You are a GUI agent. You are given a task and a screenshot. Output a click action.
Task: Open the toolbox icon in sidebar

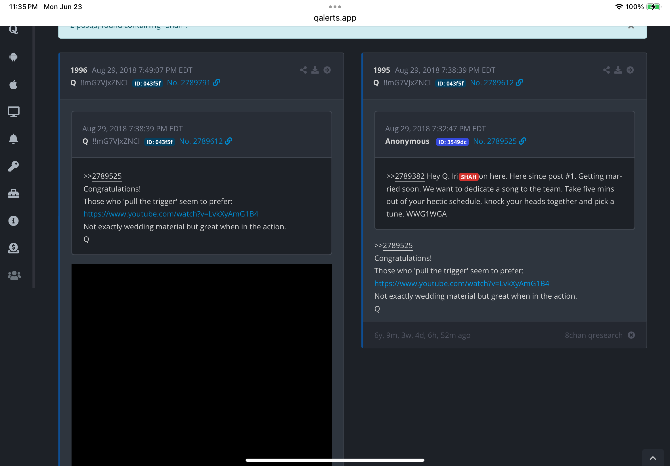click(13, 194)
